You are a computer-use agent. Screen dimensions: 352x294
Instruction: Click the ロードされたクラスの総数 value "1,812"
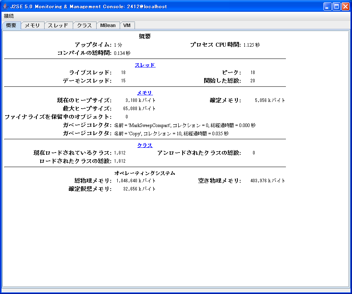(120, 161)
